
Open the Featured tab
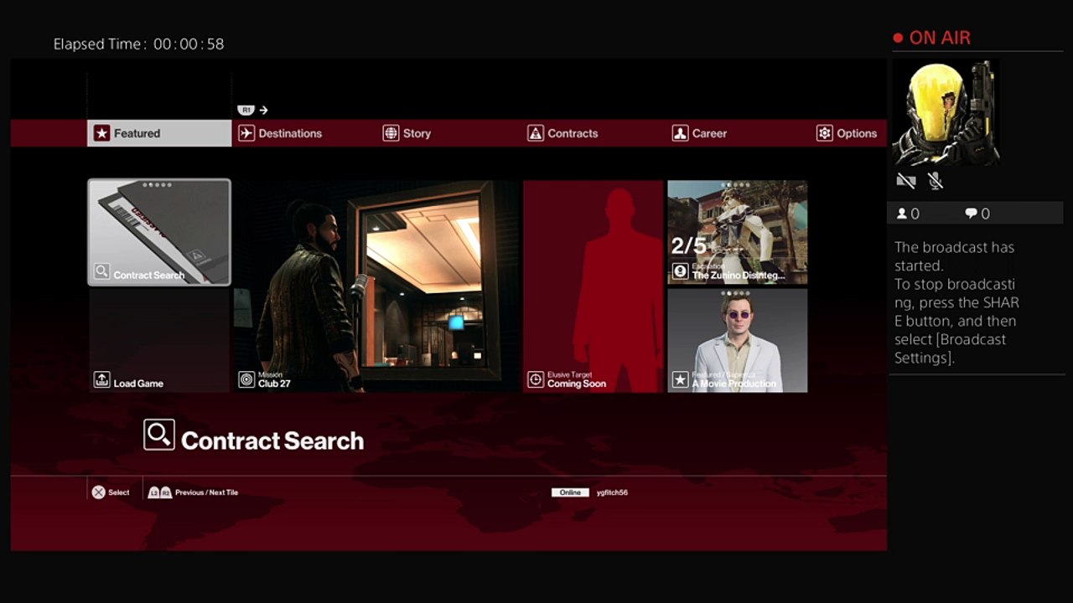coord(159,133)
